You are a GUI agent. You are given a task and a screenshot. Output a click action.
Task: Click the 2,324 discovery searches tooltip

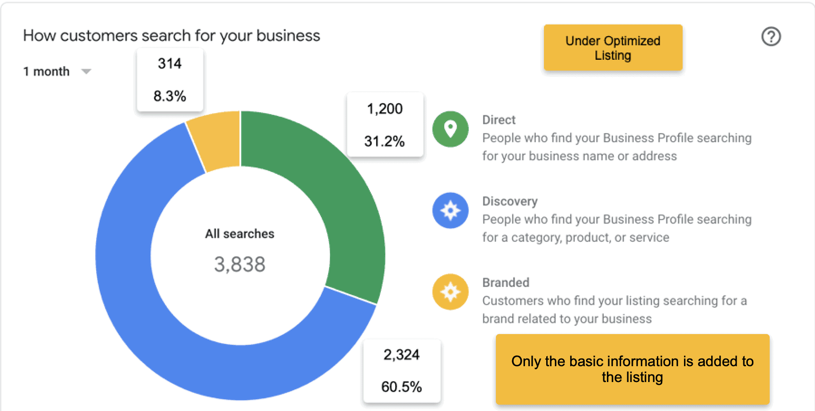point(402,371)
